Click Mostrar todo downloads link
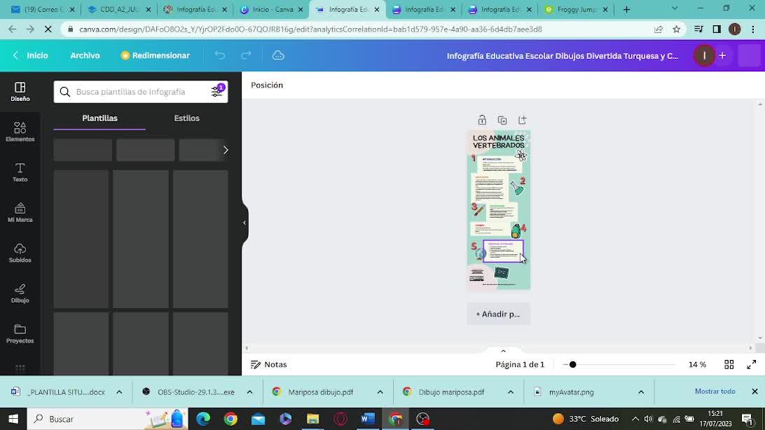The image size is (765, 430). pos(715,391)
